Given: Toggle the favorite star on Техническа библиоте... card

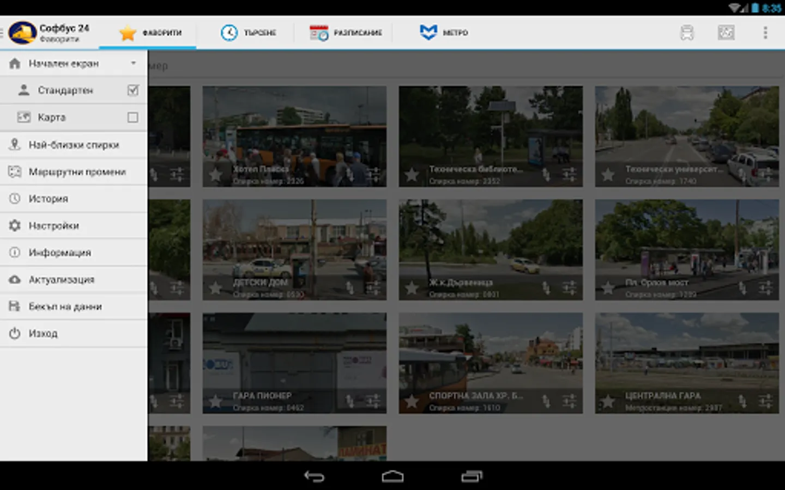Looking at the screenshot, I should tap(412, 175).
